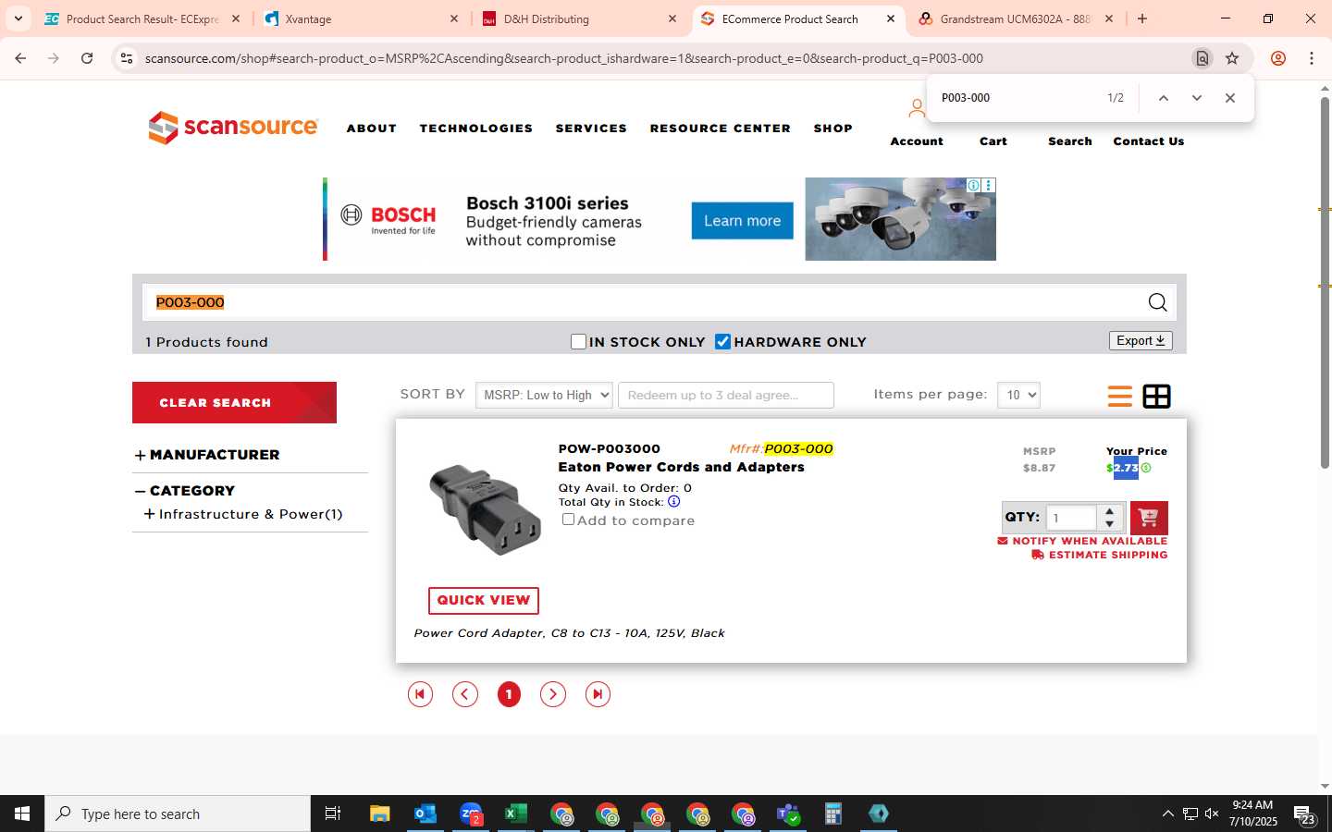Open tab search dropdown arrow

18,18
